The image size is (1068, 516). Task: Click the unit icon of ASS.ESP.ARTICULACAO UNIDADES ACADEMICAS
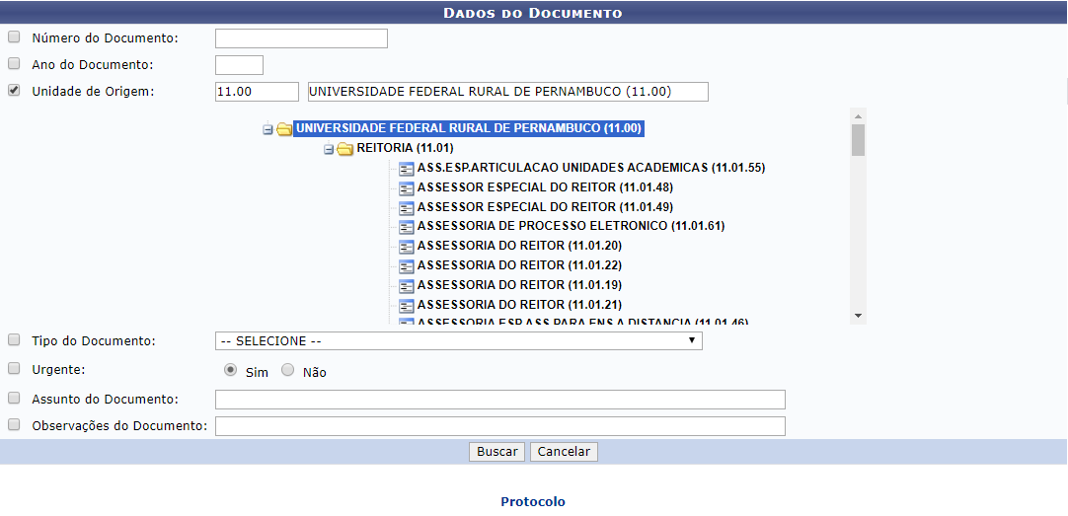407,168
